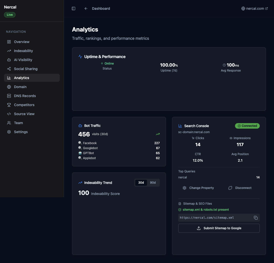The image size is (274, 263).
Task: Click the Bot Traffic robot icon
Action: pos(80,126)
